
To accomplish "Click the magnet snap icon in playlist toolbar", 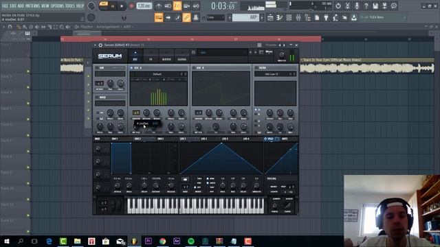I will 10,27.
